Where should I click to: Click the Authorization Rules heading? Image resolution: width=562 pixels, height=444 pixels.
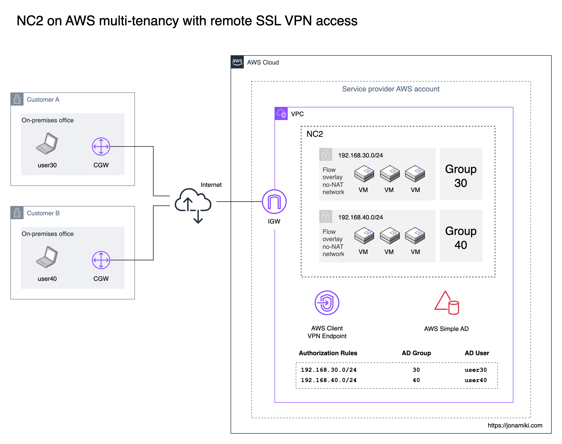point(328,353)
